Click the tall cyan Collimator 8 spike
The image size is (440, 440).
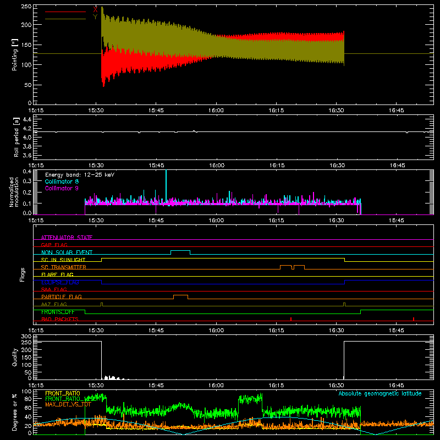166,185
